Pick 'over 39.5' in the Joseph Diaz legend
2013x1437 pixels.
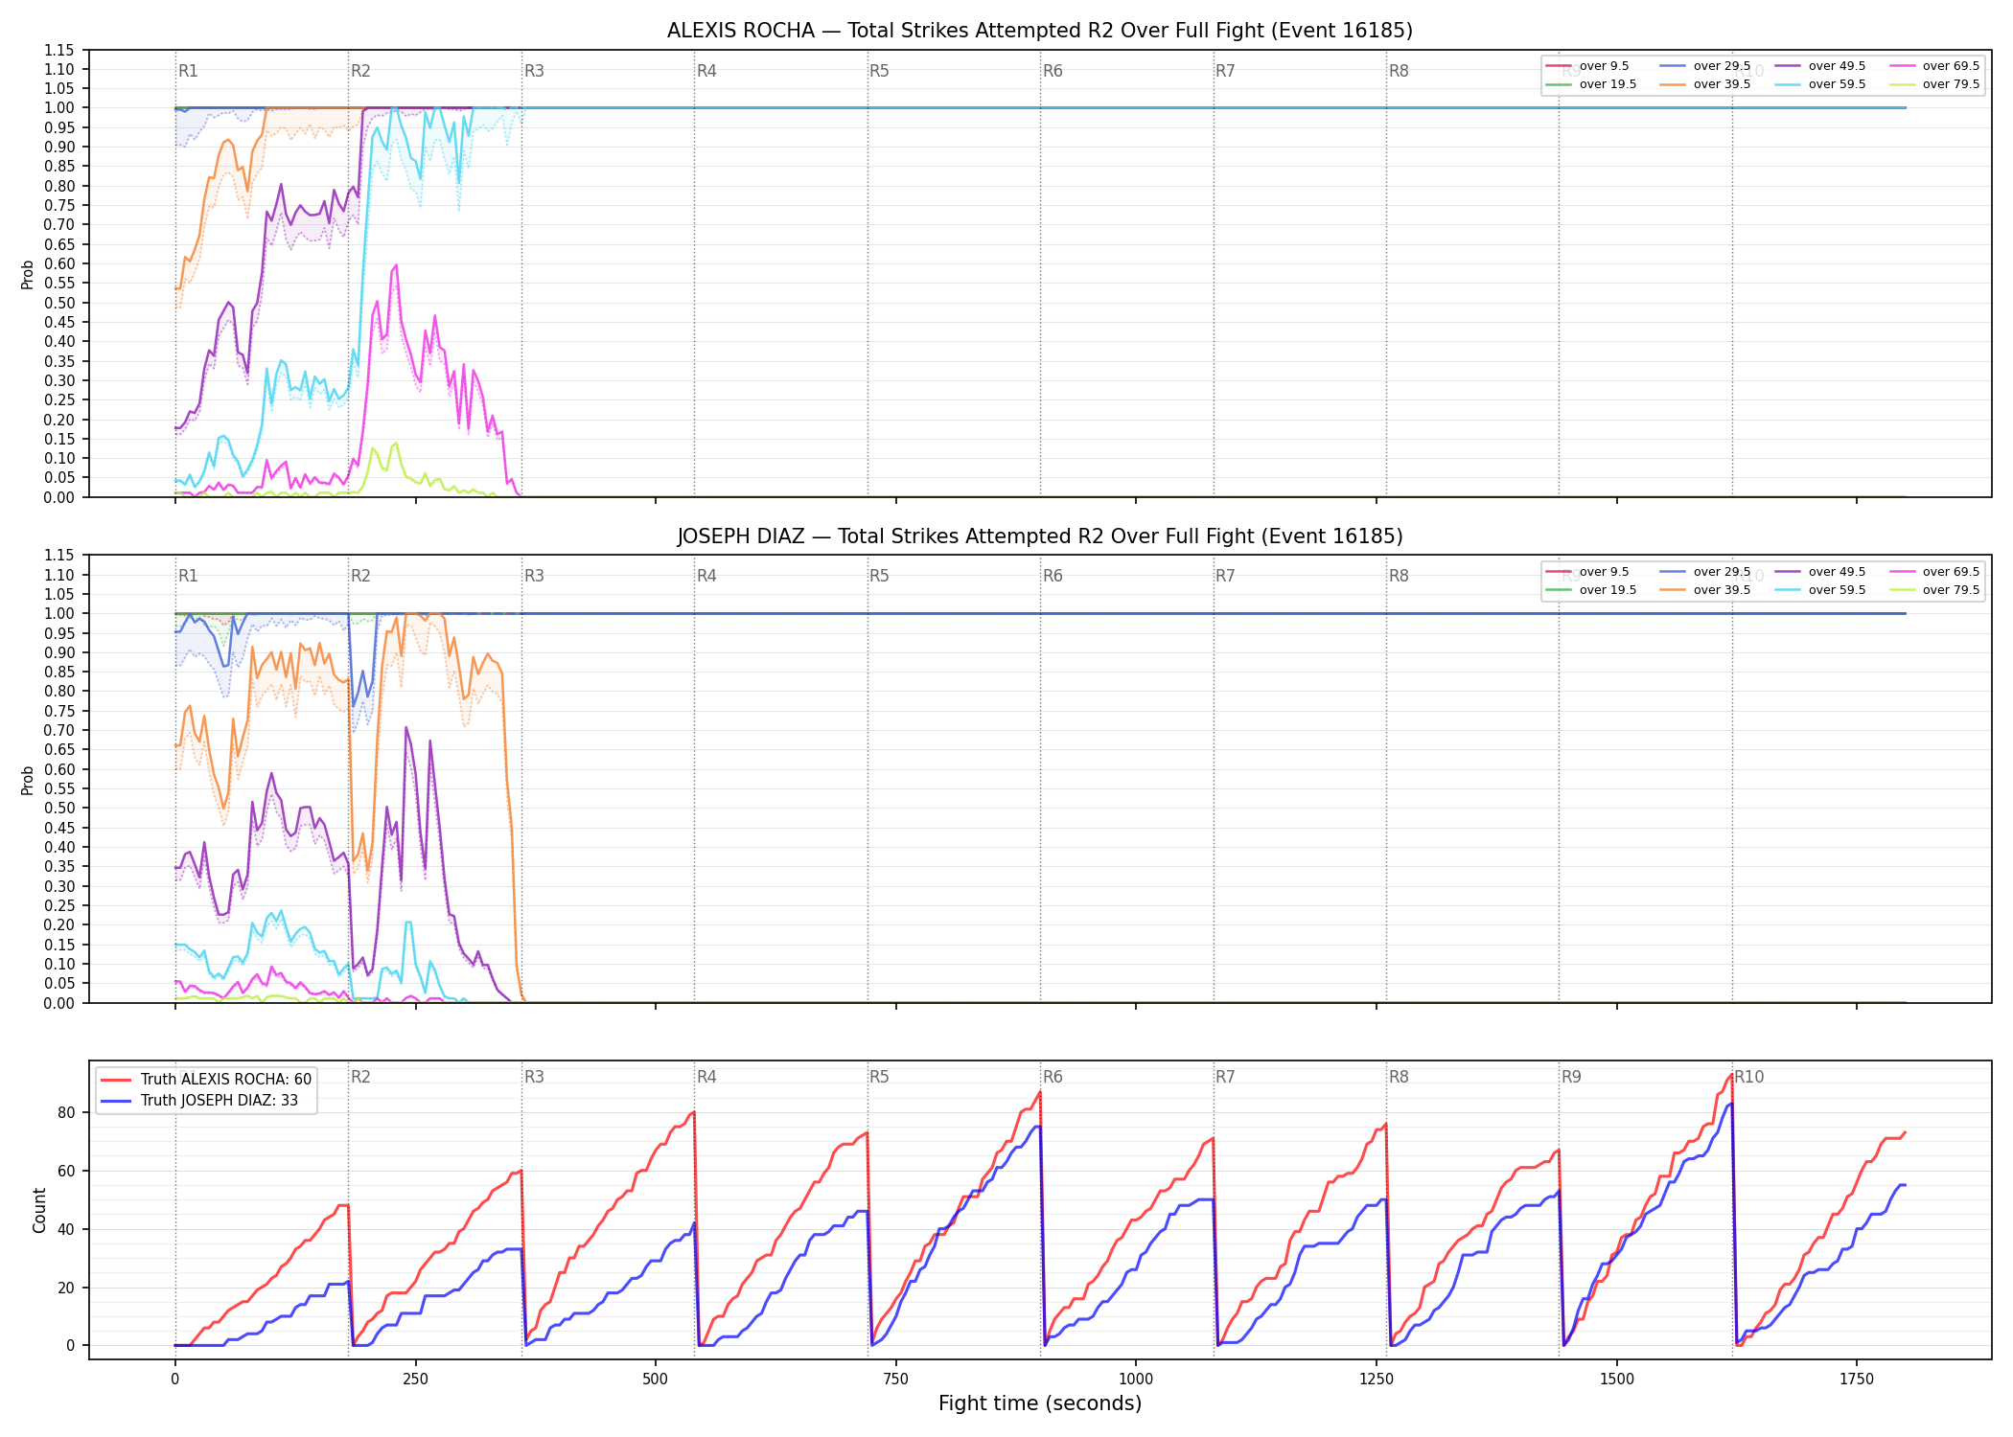coord(1704,590)
